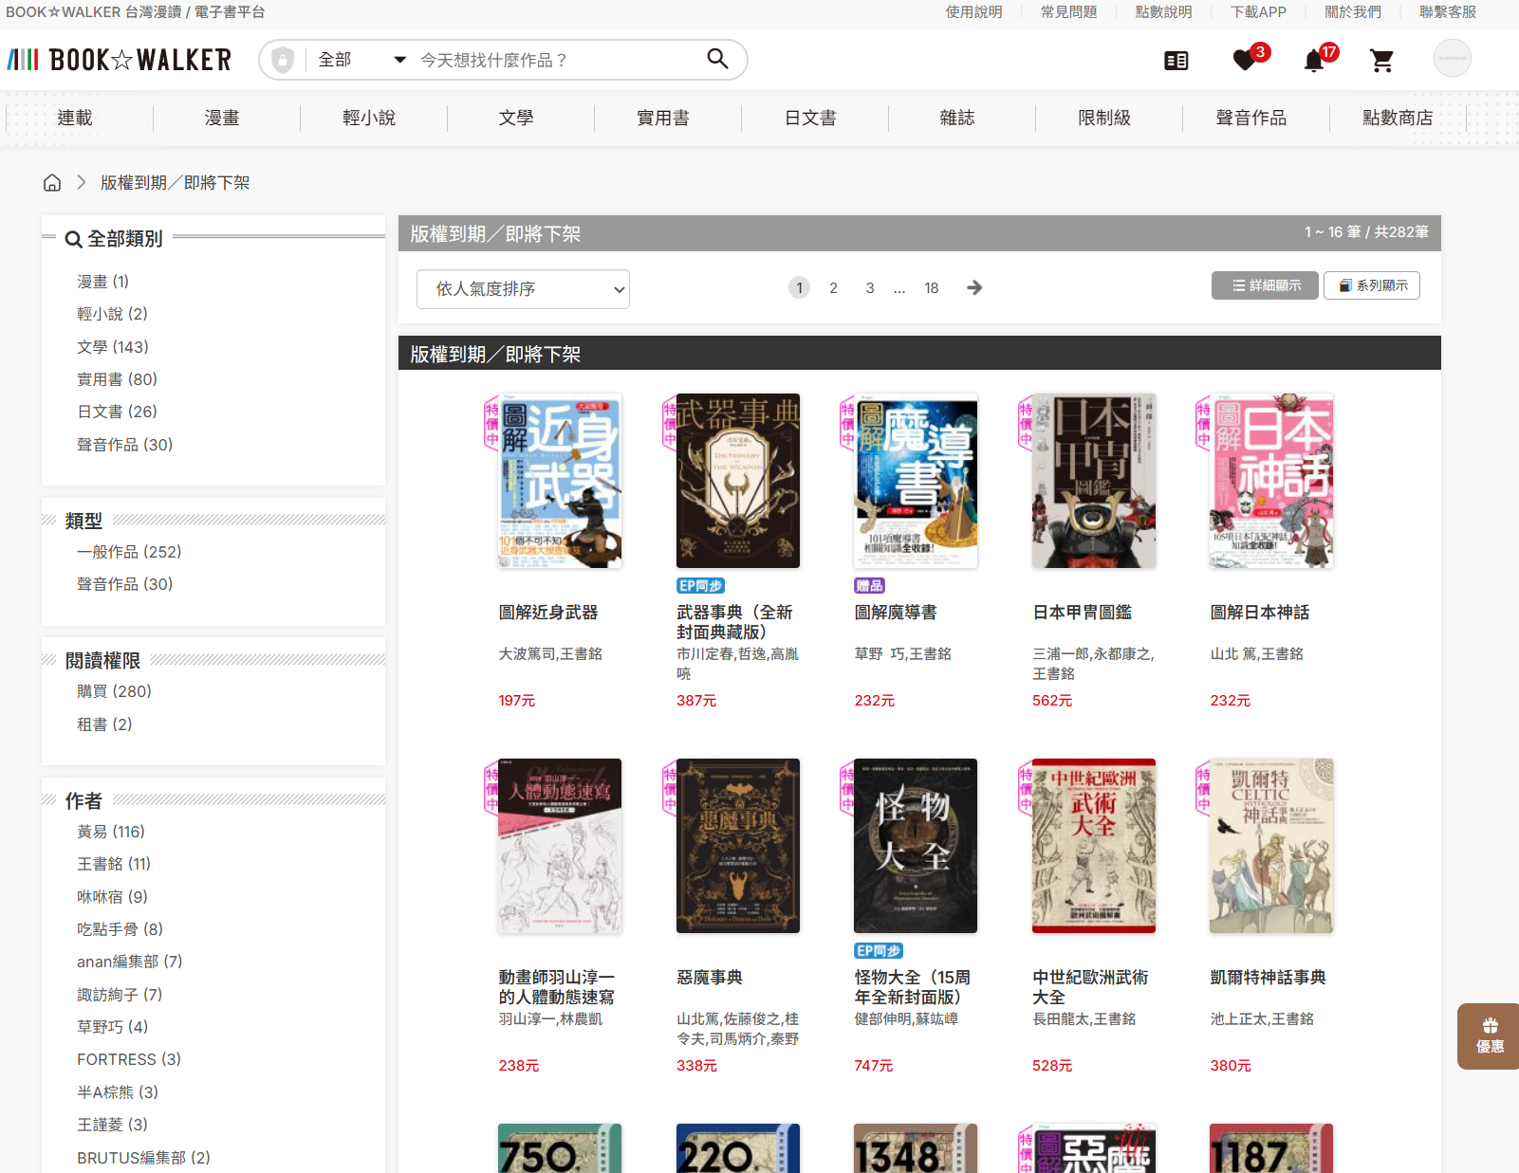Open 日本甲冑圖鑑 book cover
This screenshot has width=1519, height=1173.
click(x=1094, y=481)
